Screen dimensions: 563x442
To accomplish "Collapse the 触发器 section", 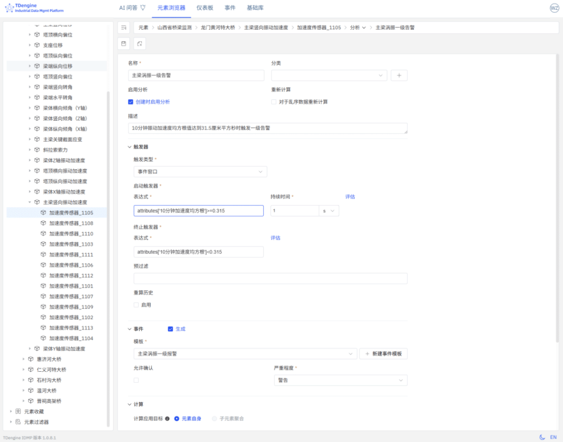I will coord(130,147).
